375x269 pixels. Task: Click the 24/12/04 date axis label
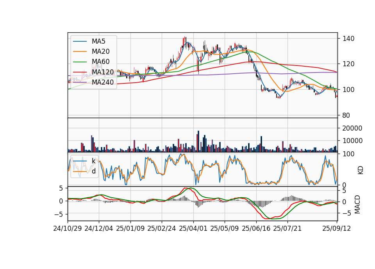tap(99, 228)
